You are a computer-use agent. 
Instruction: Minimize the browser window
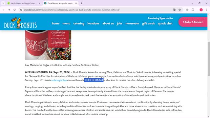click(192, 3)
